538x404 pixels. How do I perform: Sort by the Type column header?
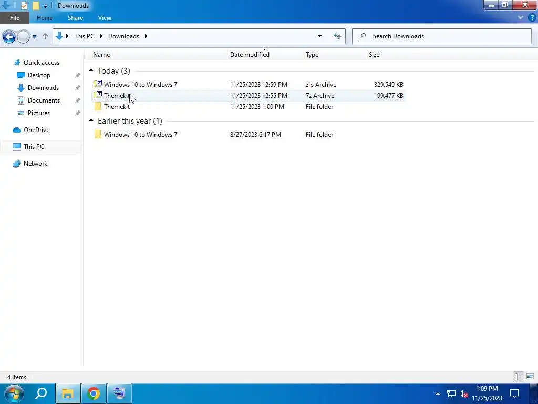click(312, 55)
